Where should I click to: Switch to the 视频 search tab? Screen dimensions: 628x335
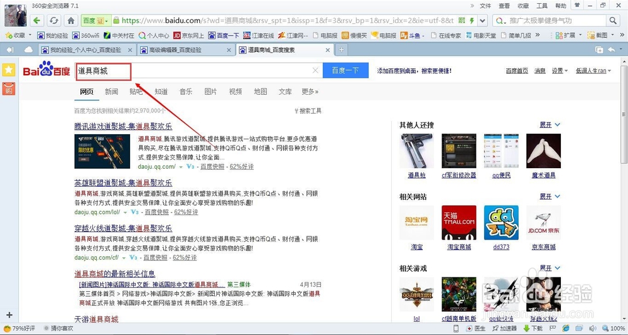pyautogui.click(x=235, y=92)
